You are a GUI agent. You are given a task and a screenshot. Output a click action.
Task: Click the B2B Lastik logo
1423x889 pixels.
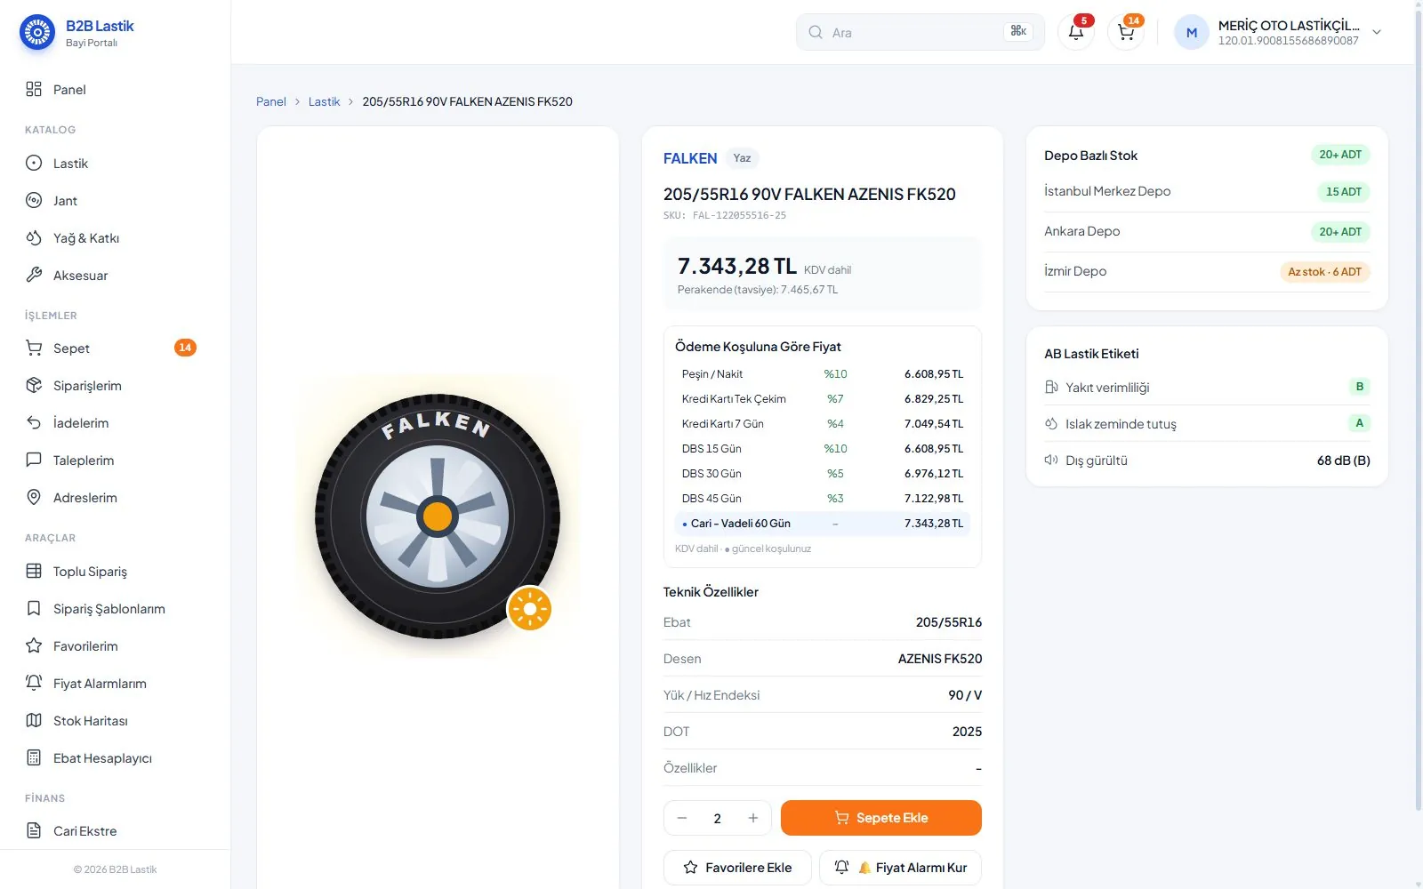[77, 33]
